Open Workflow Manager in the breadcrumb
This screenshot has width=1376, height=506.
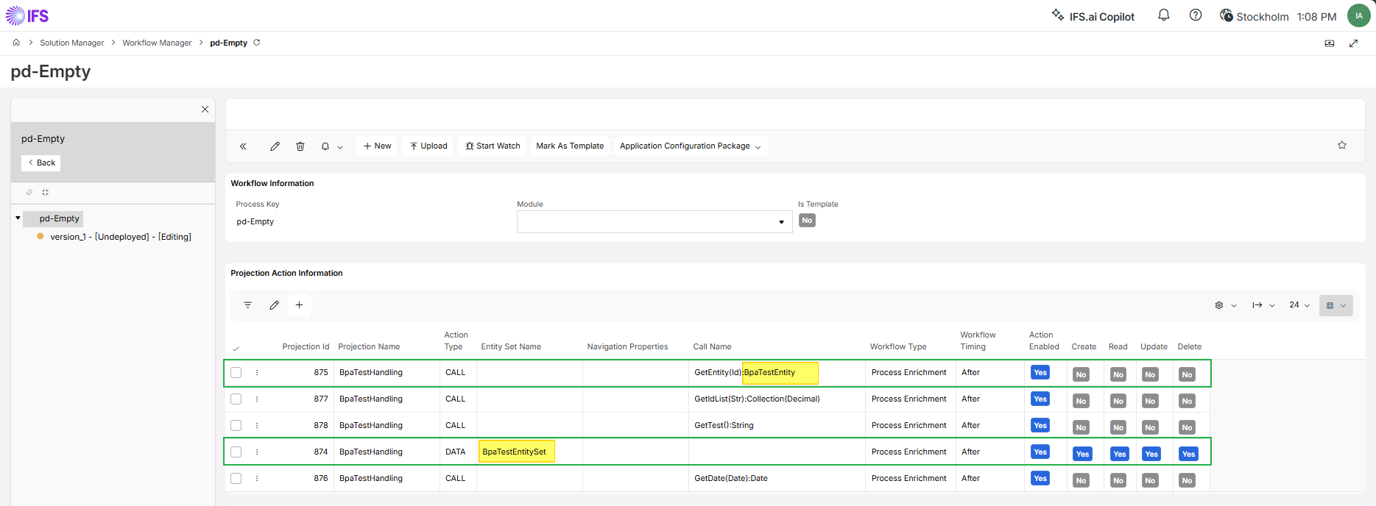click(157, 43)
